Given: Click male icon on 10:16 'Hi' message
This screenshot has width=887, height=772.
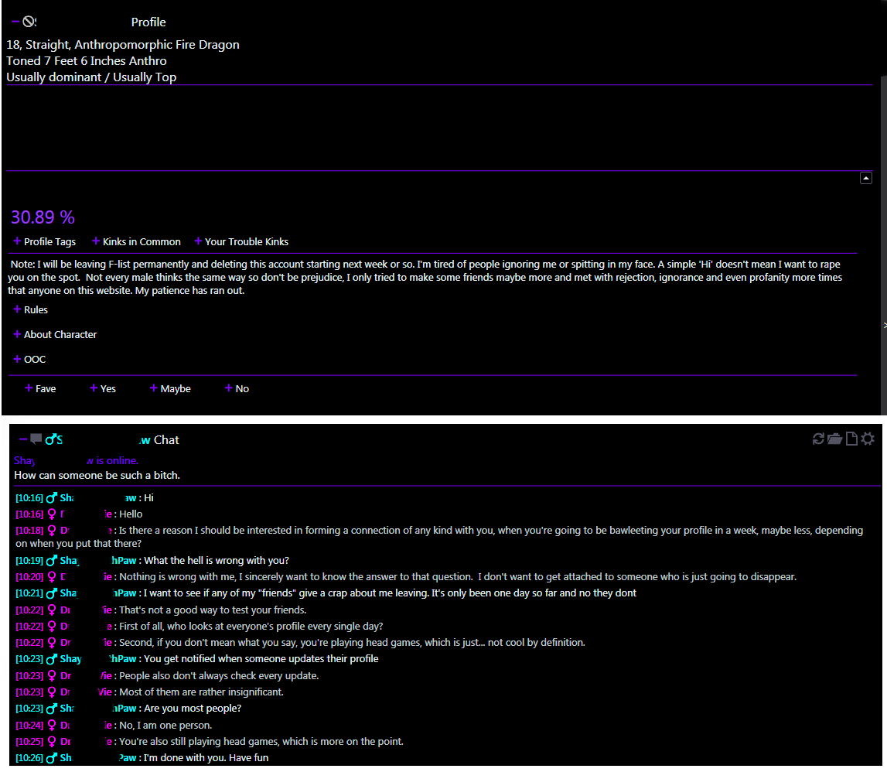Looking at the screenshot, I should pos(52,498).
